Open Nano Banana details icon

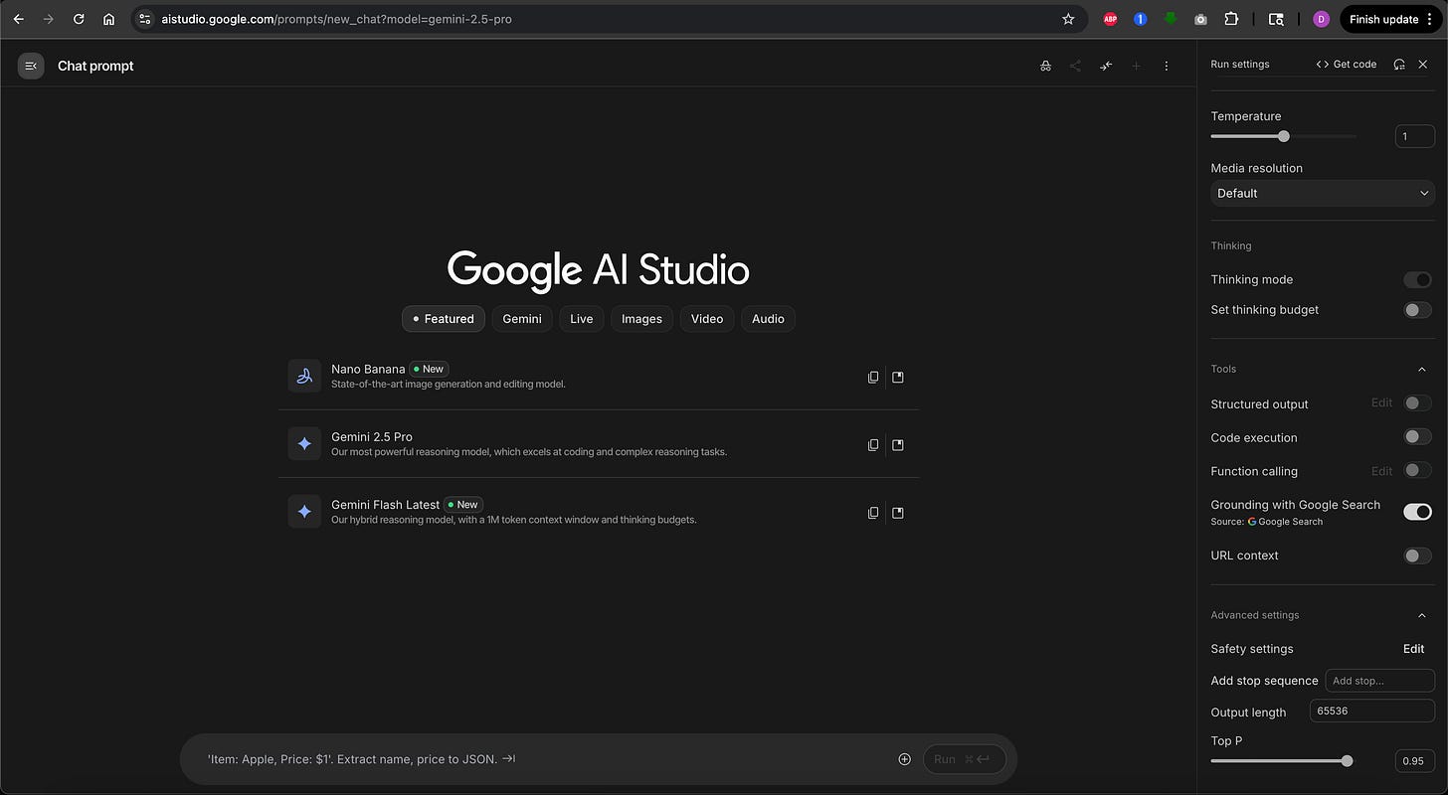pyautogui.click(x=898, y=377)
